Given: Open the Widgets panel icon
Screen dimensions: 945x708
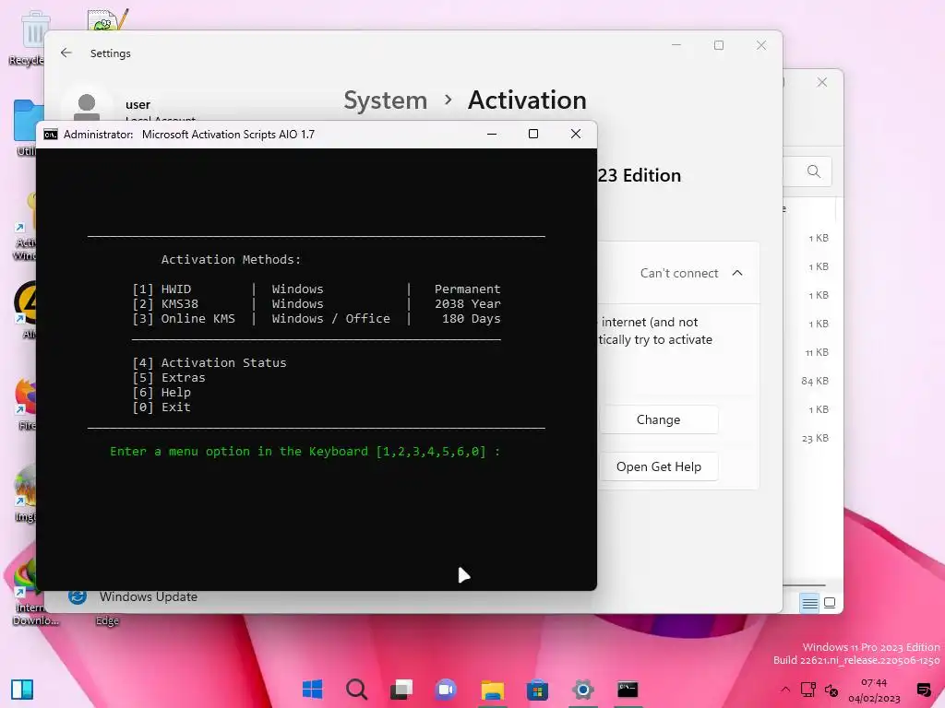Looking at the screenshot, I should coord(22,690).
